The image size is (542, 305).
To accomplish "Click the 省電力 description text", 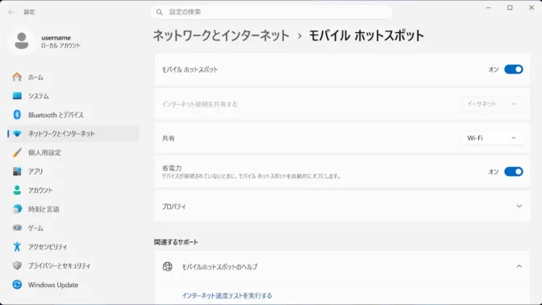I will tap(252, 177).
